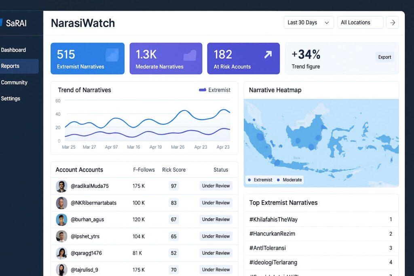The height and width of the screenshot is (276, 414).
Task: Click the Export button
Action: click(x=384, y=57)
